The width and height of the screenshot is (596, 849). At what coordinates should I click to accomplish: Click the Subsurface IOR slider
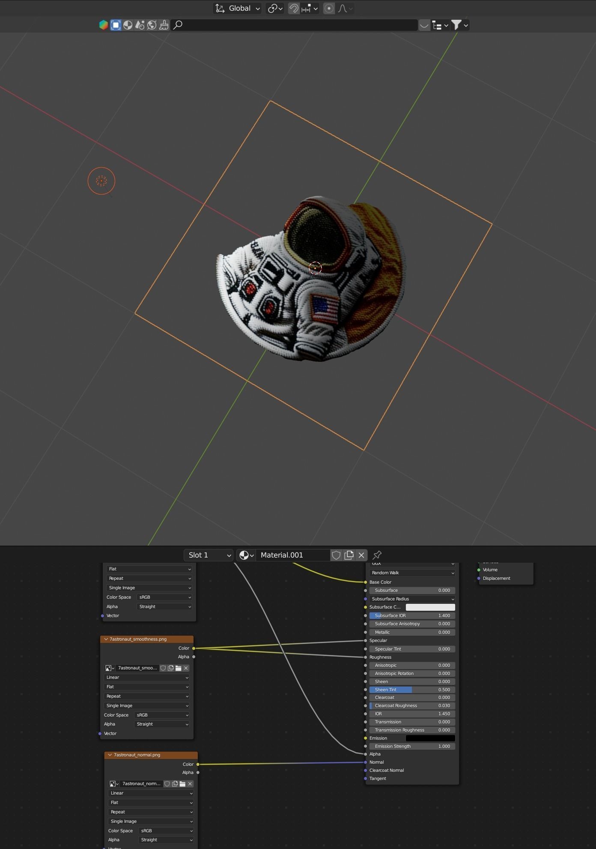click(412, 615)
